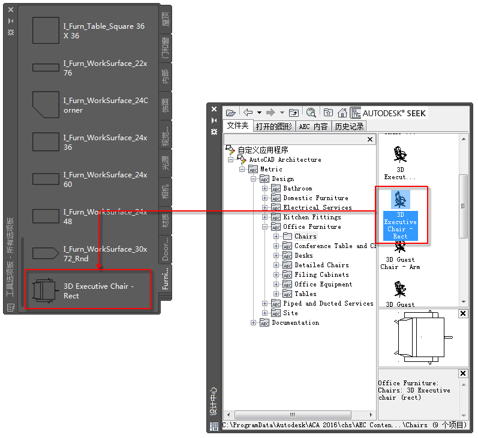Image resolution: width=478 pixels, height=438 pixels.
Task: Switch to the 打开的图形 tab
Action: coord(273,126)
